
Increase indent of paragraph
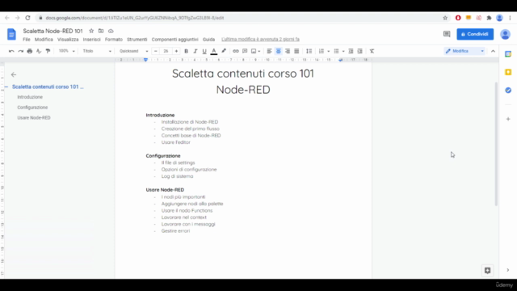(x=360, y=51)
